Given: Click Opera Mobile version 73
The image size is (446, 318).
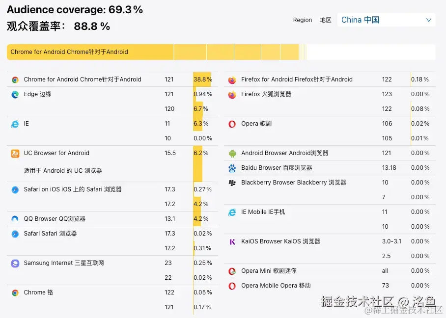Looking at the screenshot, I should pyautogui.click(x=385, y=285).
